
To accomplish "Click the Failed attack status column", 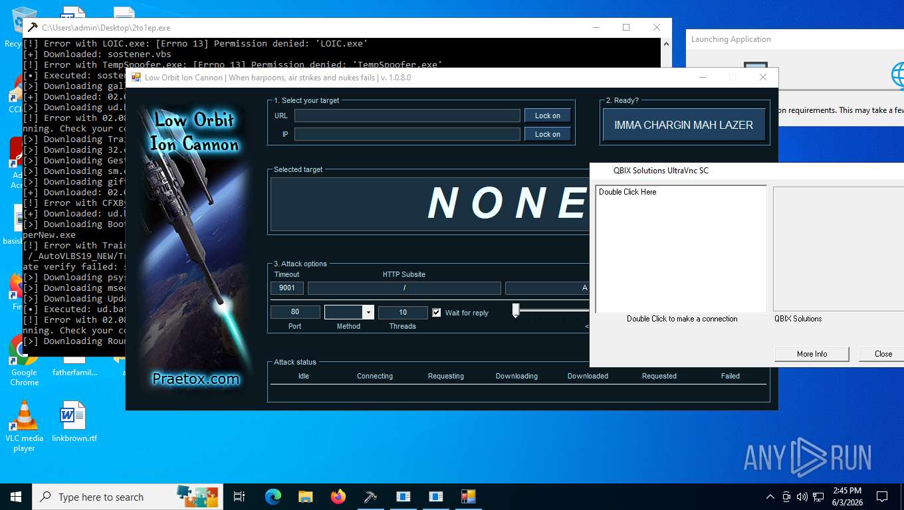I will click(730, 376).
